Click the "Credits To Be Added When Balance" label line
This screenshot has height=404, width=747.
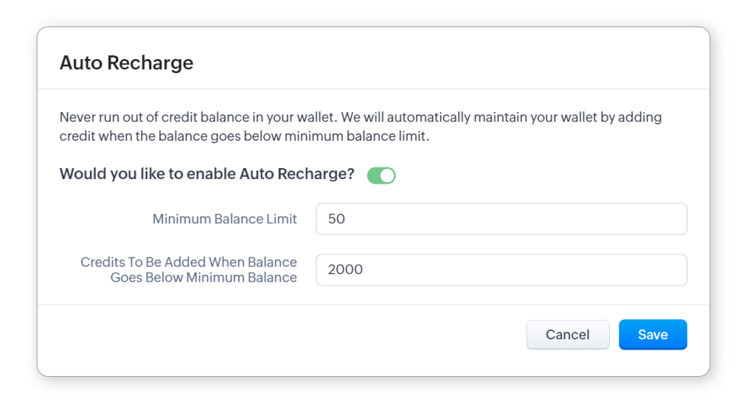pyautogui.click(x=189, y=262)
